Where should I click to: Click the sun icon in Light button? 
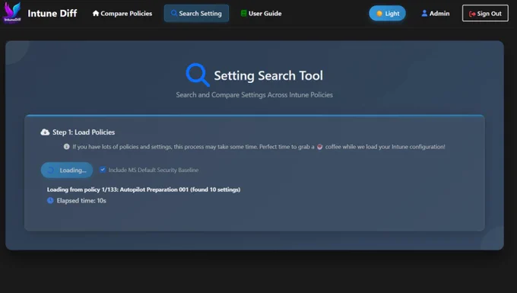click(379, 14)
